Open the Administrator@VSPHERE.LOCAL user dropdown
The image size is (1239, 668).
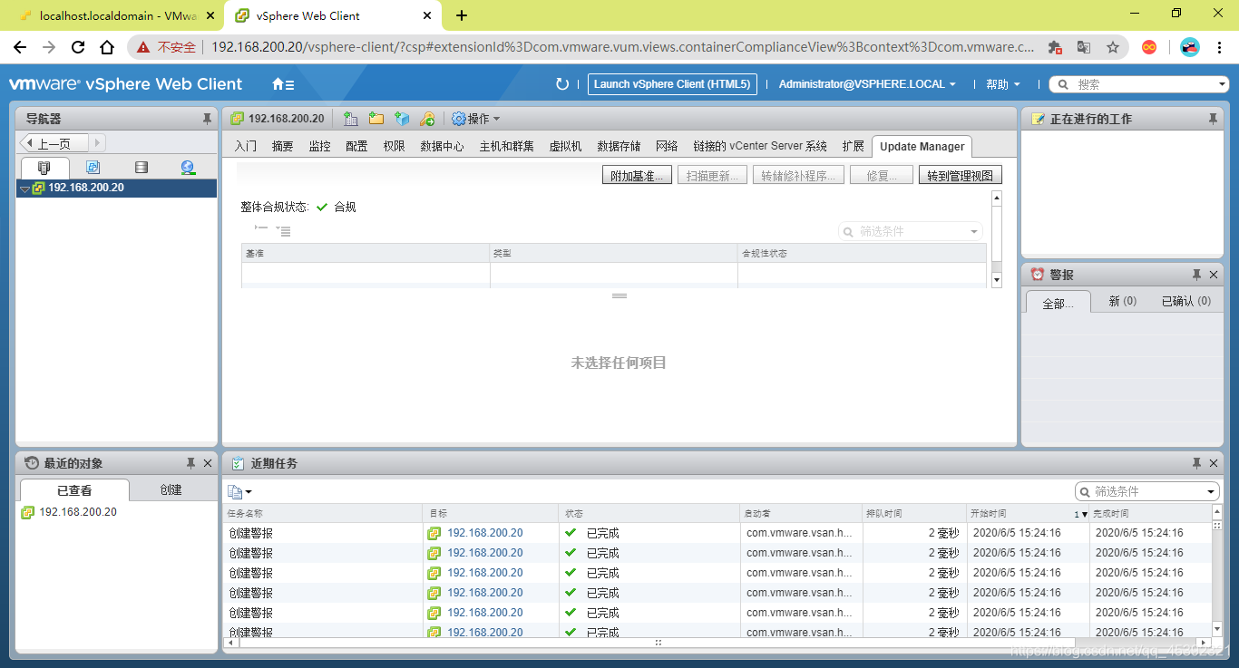867,84
